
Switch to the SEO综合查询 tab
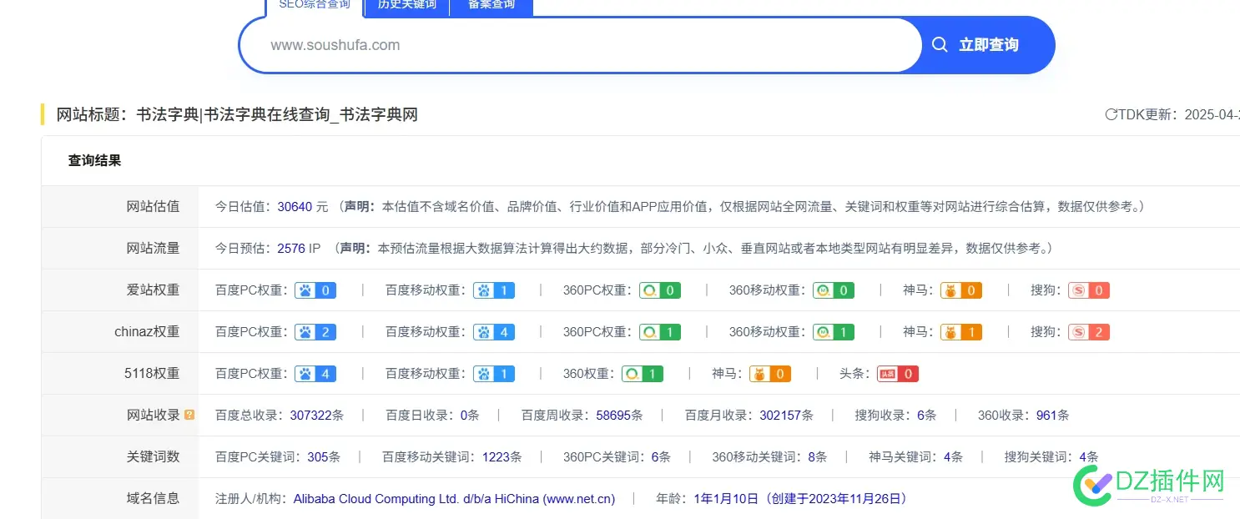315,7
